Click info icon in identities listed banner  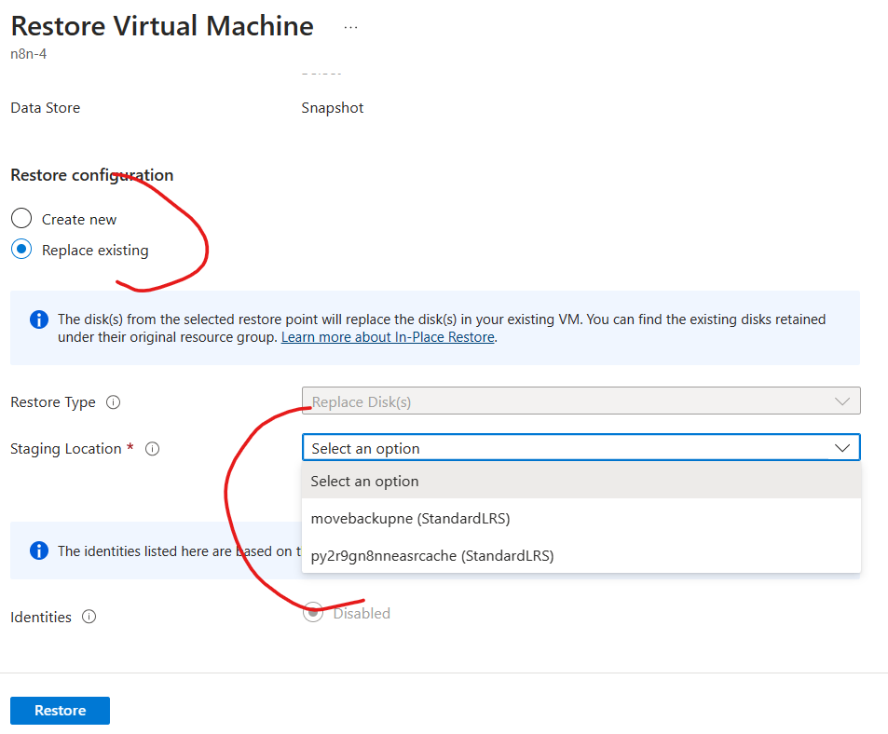point(39,550)
